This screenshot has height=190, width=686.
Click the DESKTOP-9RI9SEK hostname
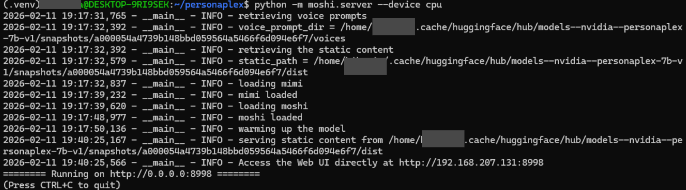click(126, 5)
